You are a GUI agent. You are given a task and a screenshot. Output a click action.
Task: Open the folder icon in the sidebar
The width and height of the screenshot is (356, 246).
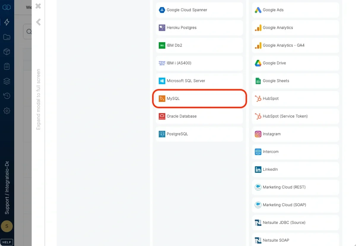point(7,37)
